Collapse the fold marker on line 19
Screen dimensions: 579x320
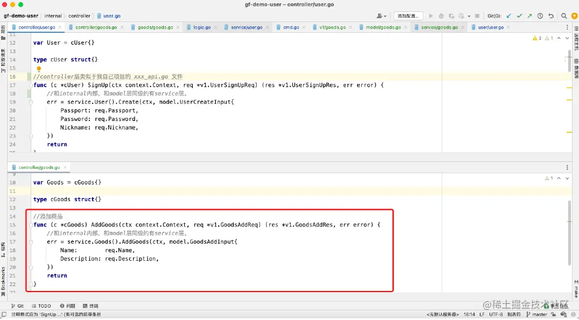click(31, 102)
